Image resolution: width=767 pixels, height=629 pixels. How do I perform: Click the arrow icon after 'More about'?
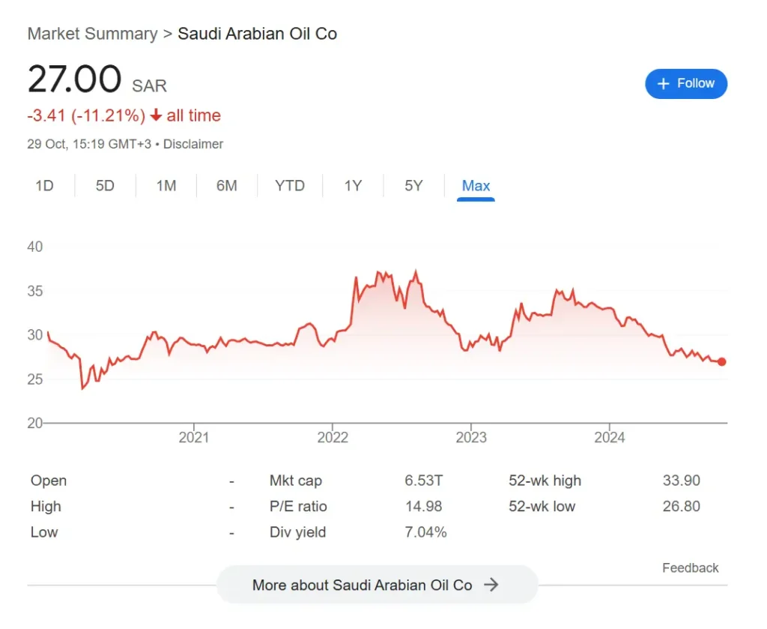[x=491, y=585]
